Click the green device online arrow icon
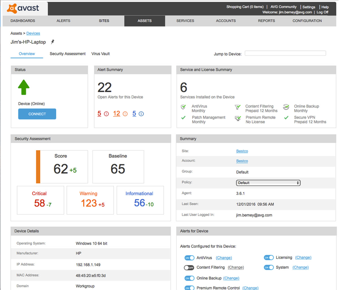 (x=24, y=87)
